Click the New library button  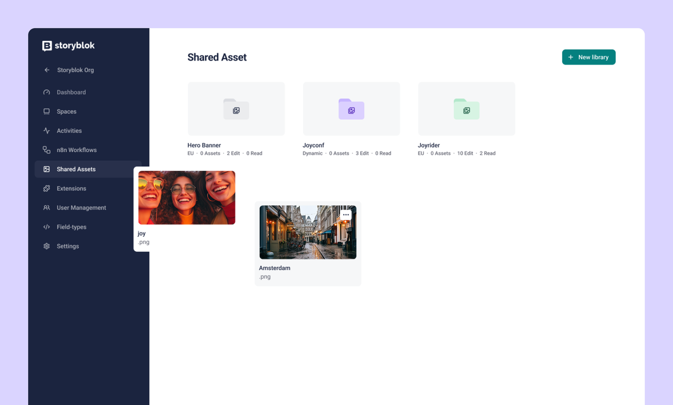click(588, 57)
